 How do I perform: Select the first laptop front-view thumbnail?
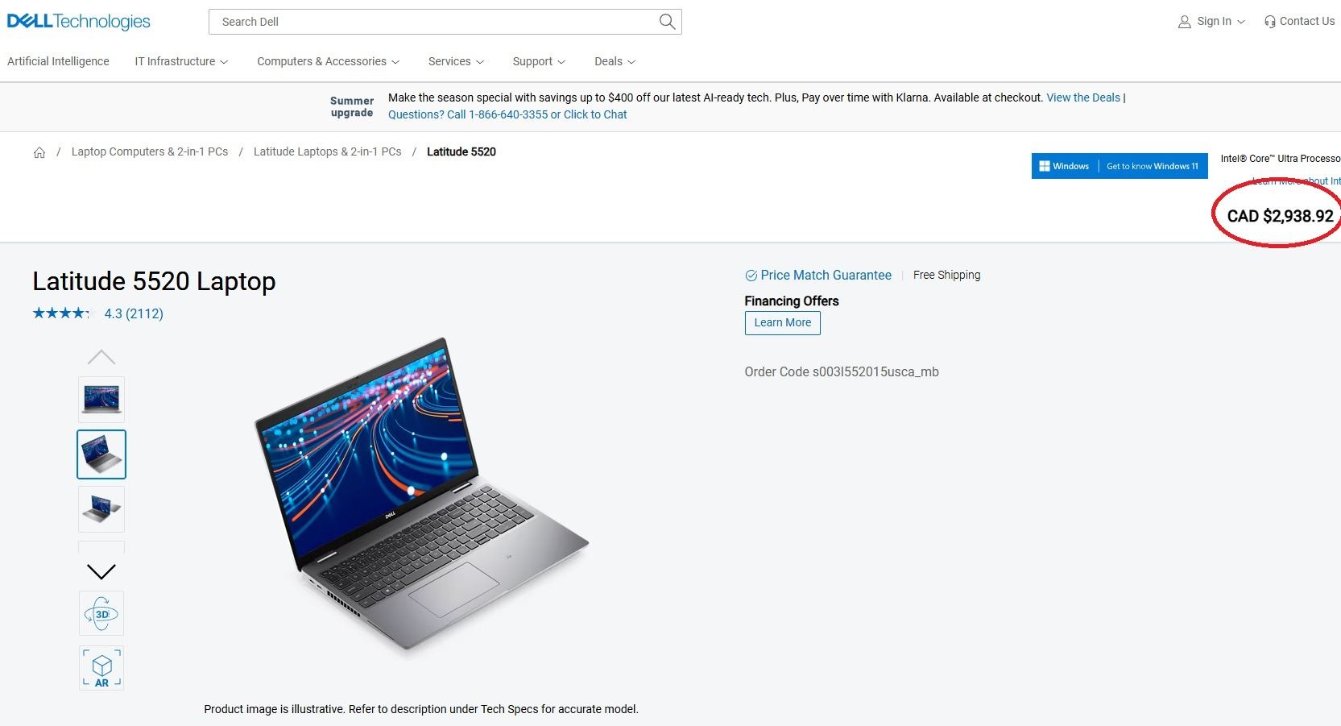click(x=101, y=400)
